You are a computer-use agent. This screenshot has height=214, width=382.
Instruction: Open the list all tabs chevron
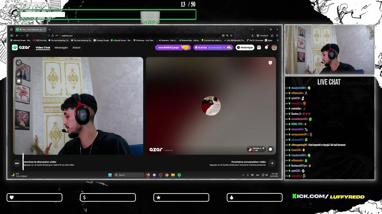[x=252, y=29]
